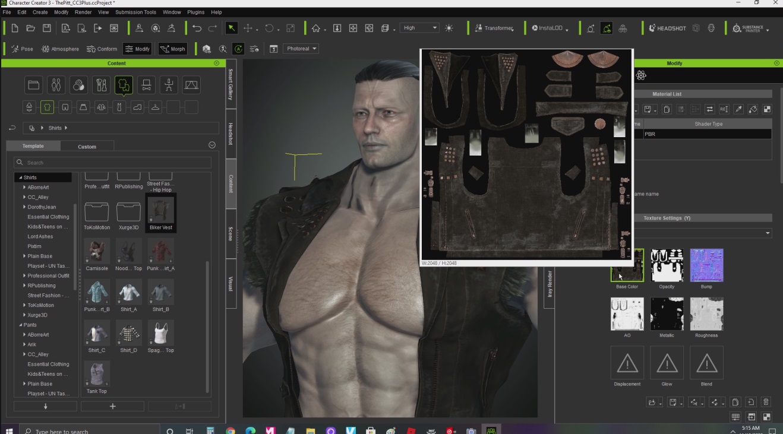
Task: Choose the Skirt subcategory icon
Action: click(83, 107)
